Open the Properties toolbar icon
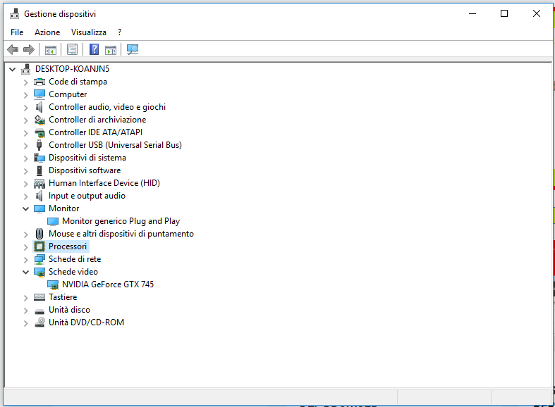This screenshot has height=407, width=555. click(72, 49)
